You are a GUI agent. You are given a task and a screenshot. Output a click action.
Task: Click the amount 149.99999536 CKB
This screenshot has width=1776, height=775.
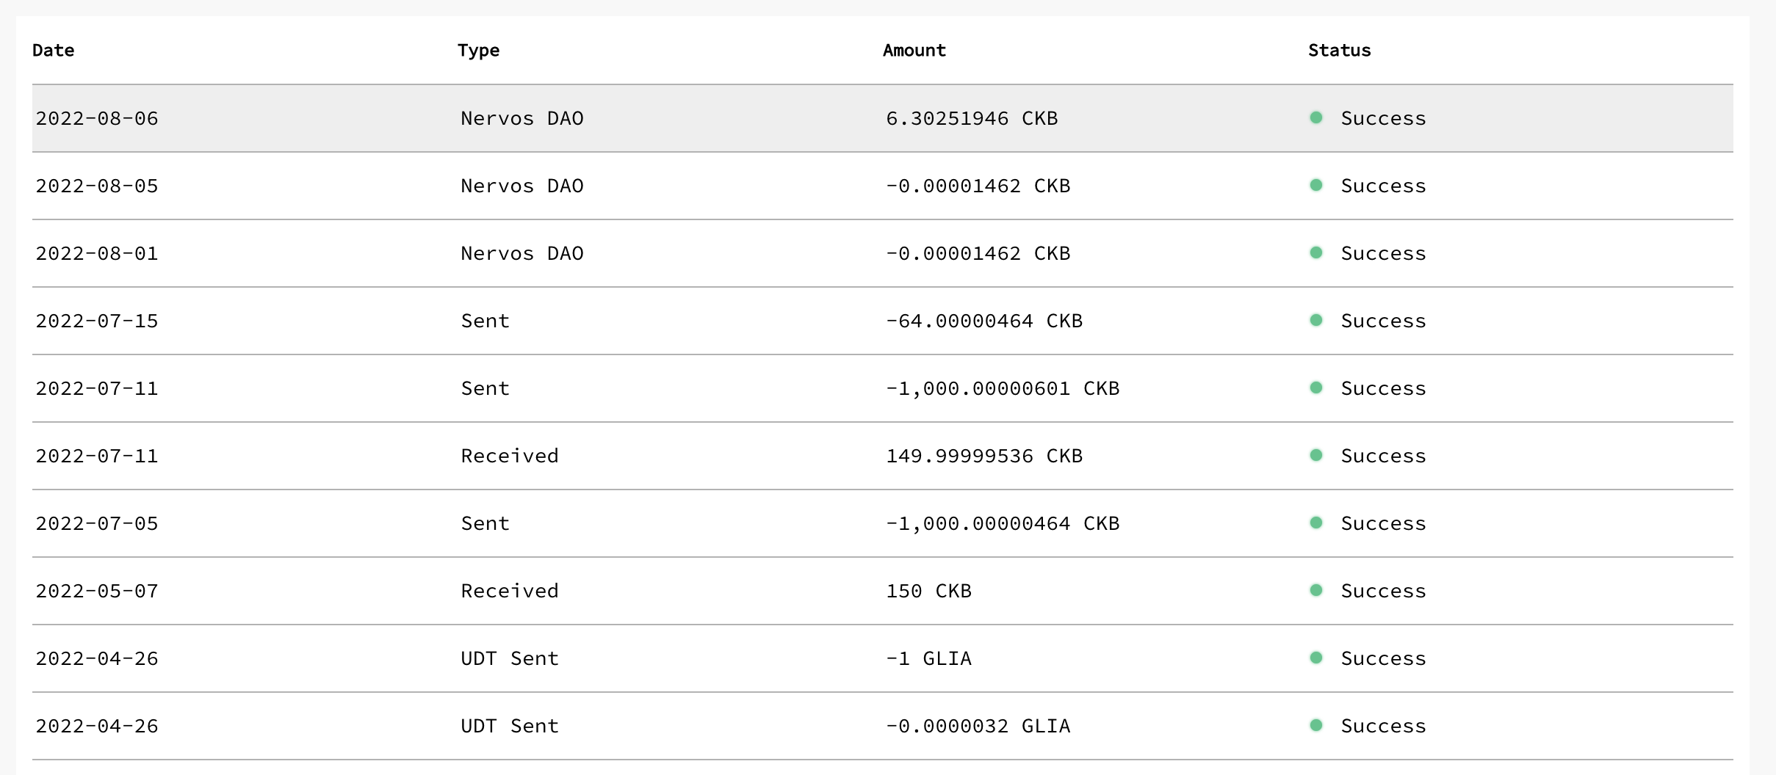click(984, 456)
